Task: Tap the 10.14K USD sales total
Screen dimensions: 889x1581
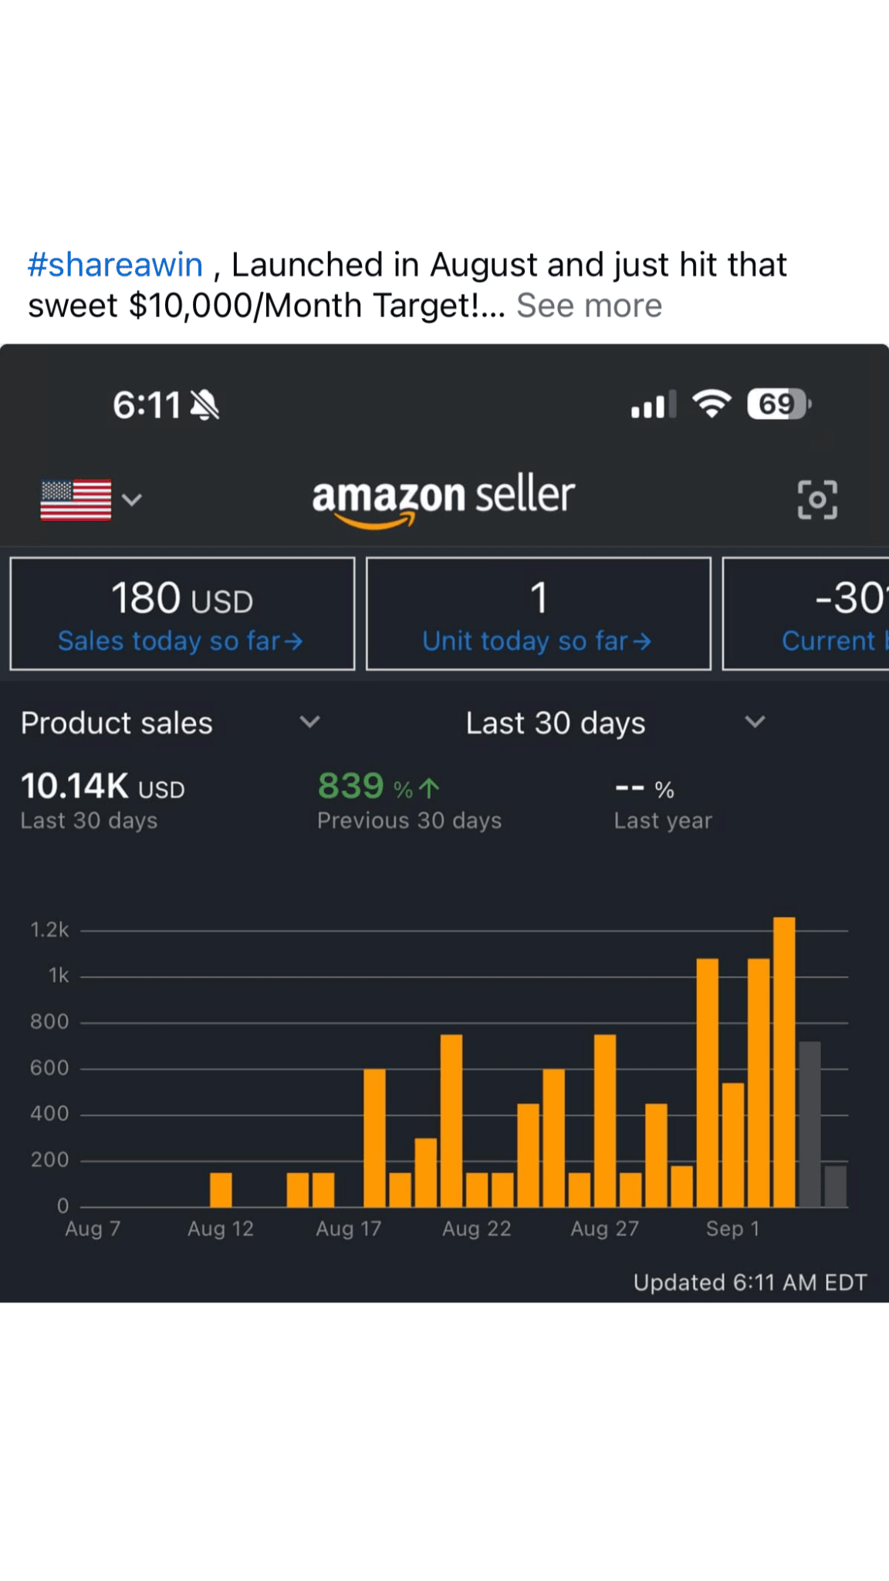Action: tap(103, 787)
